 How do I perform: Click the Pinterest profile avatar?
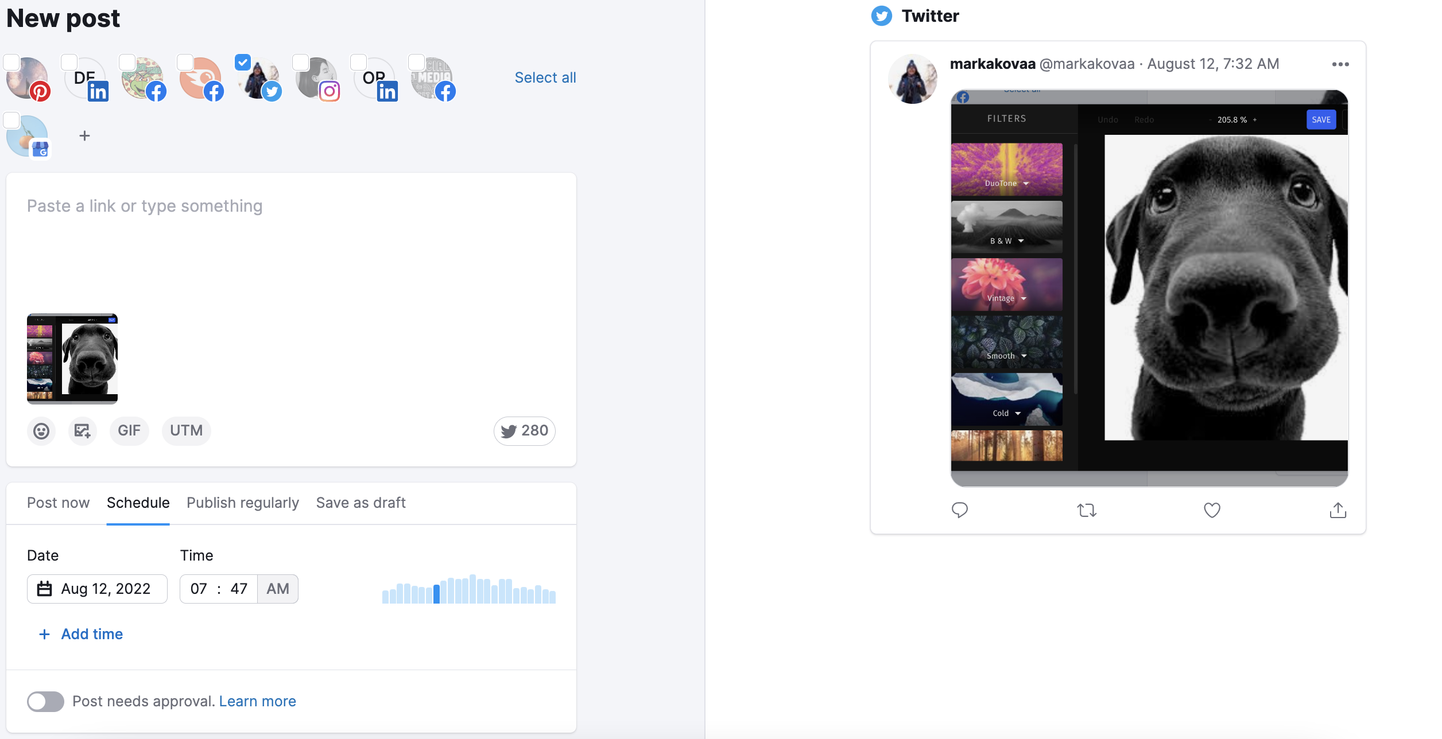tap(28, 78)
